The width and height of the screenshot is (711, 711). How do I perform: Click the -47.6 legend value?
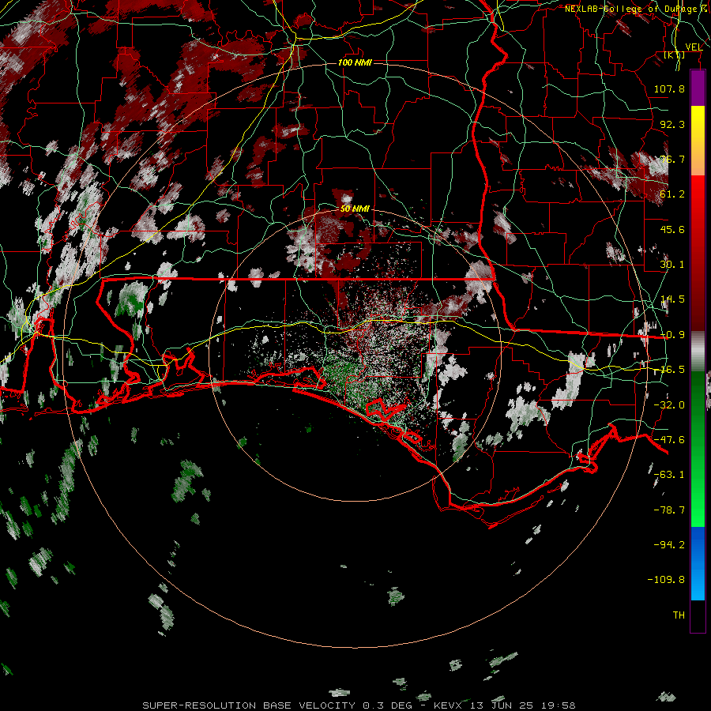coord(669,440)
